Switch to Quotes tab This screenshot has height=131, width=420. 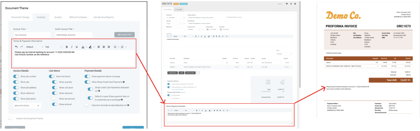point(58,17)
